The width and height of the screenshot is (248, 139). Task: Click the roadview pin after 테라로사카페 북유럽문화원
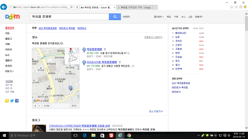coord(120,62)
